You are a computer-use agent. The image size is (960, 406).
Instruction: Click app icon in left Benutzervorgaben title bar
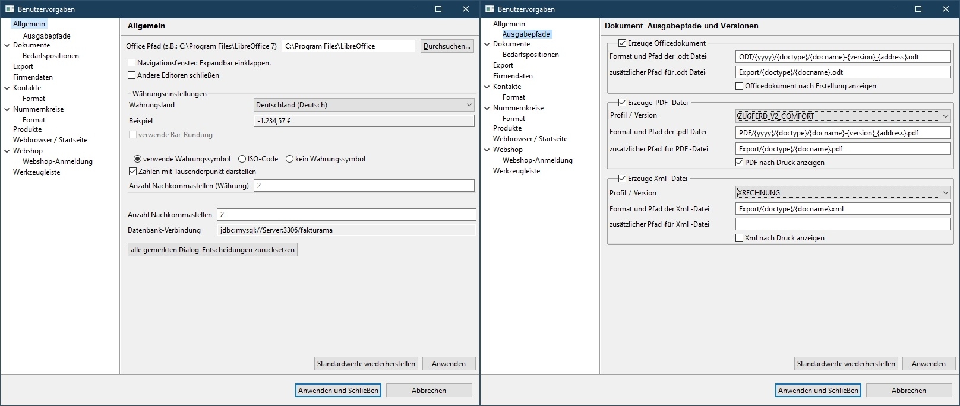pos(10,9)
